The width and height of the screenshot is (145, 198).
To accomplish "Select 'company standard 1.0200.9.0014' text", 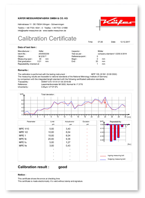I will click(x=112, y=54).
